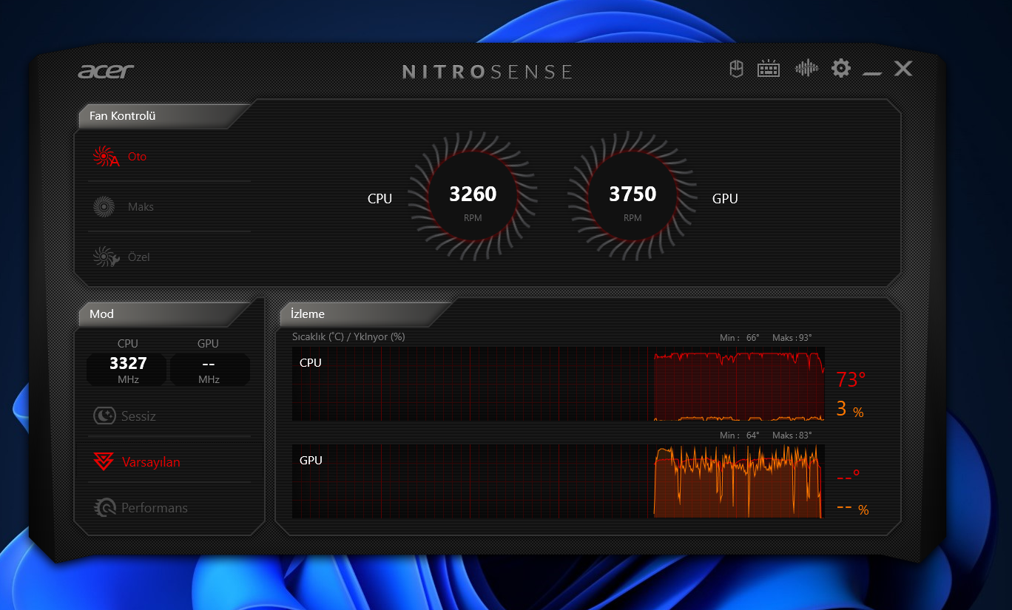Click the Sıcaklık (°C) / Yklnyor (%) caption
1012x610 pixels.
click(348, 337)
